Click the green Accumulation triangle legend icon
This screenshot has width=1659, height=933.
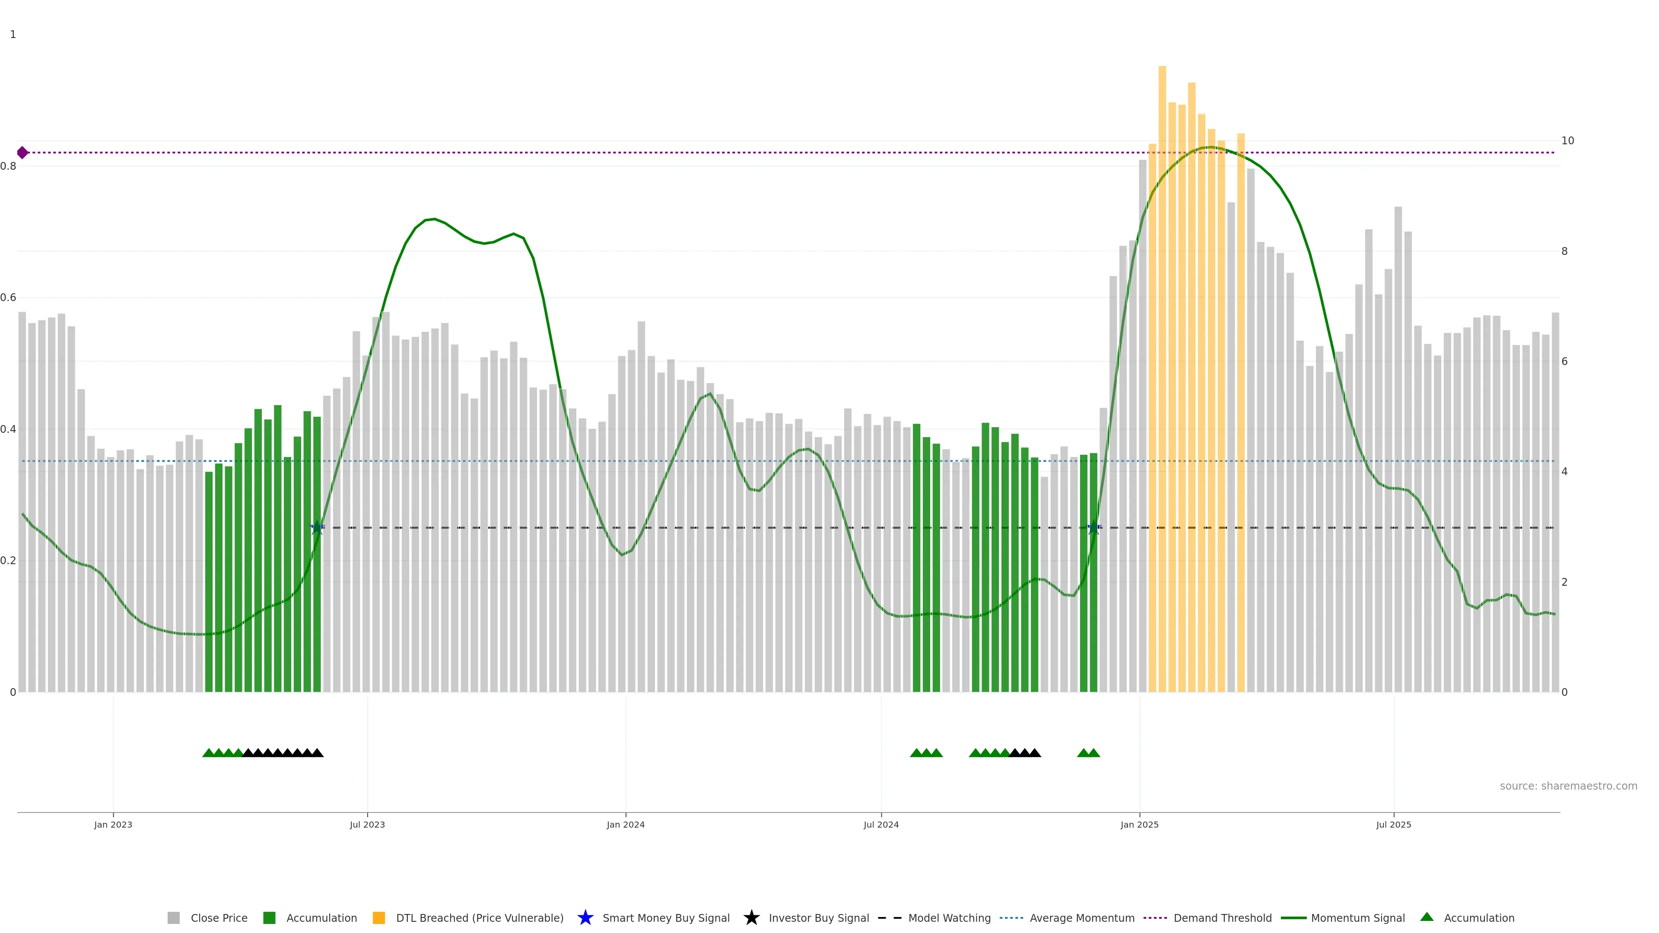1427,917
